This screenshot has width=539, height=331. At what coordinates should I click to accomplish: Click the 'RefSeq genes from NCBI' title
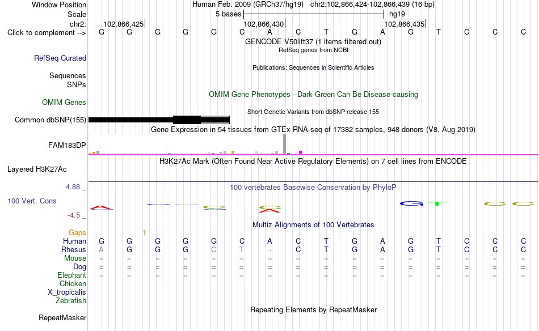point(313,50)
